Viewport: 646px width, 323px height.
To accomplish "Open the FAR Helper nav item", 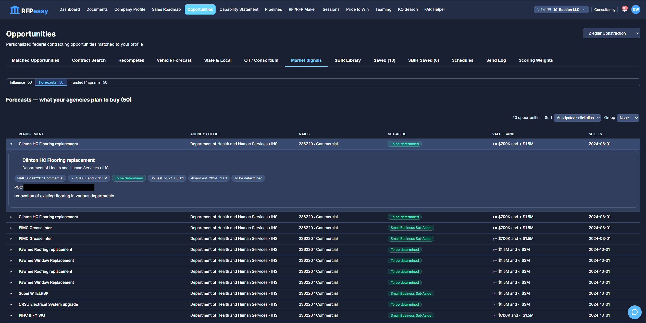I will pyautogui.click(x=434, y=9).
